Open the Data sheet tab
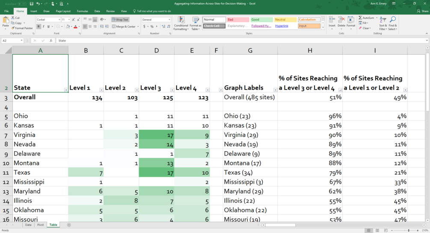 28,225
